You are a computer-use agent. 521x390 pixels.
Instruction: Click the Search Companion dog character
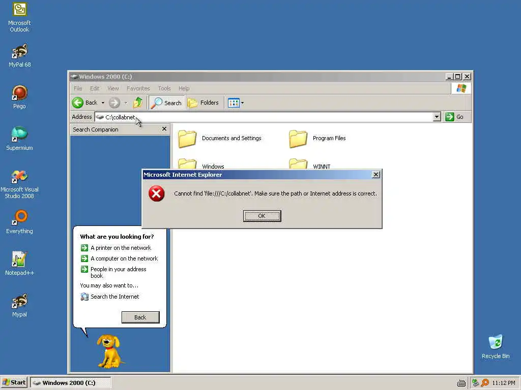[x=110, y=351]
